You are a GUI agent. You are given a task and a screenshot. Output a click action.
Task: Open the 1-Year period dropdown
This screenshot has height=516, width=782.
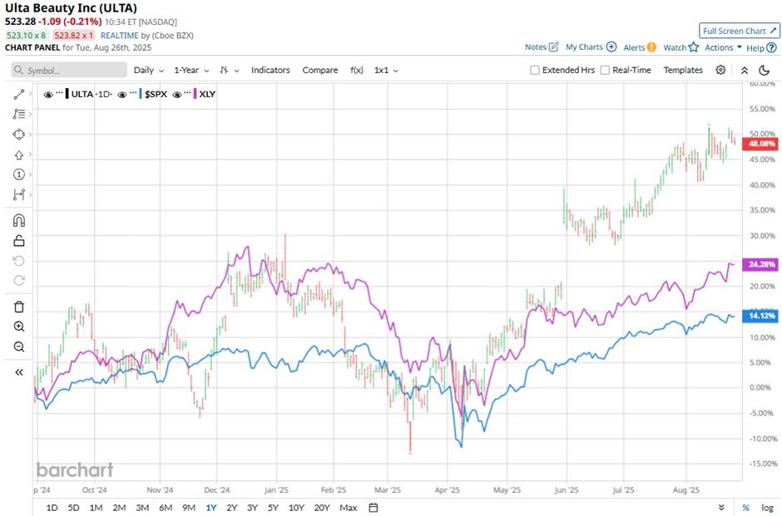(191, 71)
